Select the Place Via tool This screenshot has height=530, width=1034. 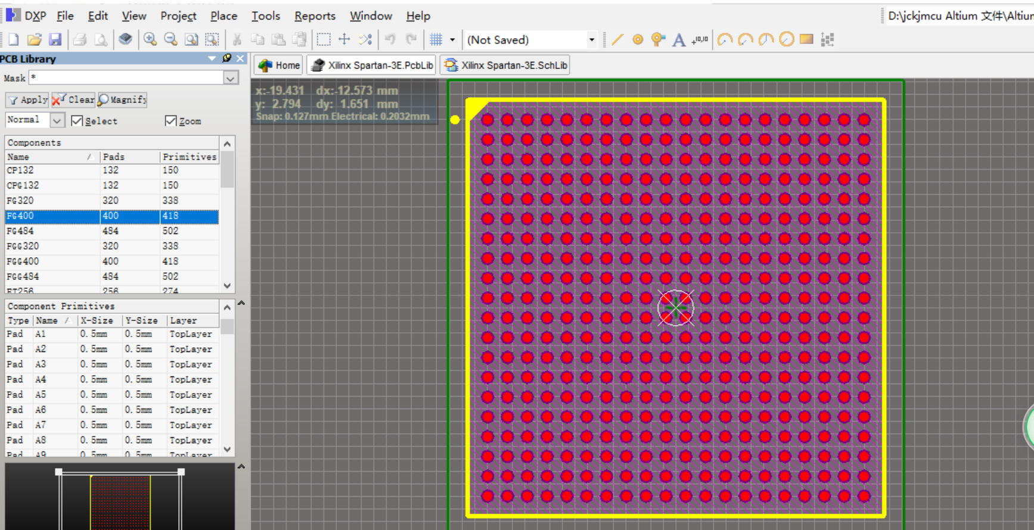(x=658, y=40)
